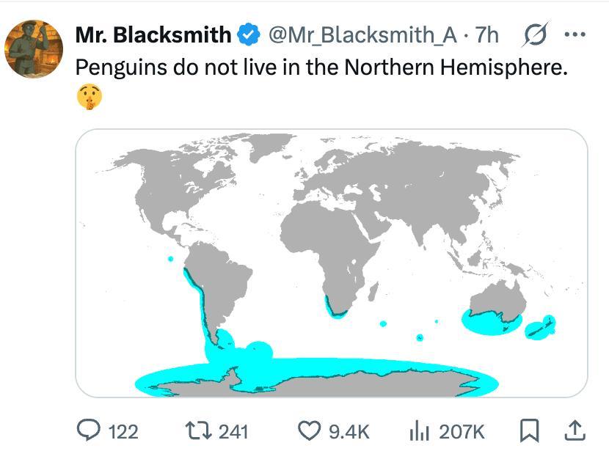
Task: Click the share upload arrow icon
Action: (x=576, y=431)
